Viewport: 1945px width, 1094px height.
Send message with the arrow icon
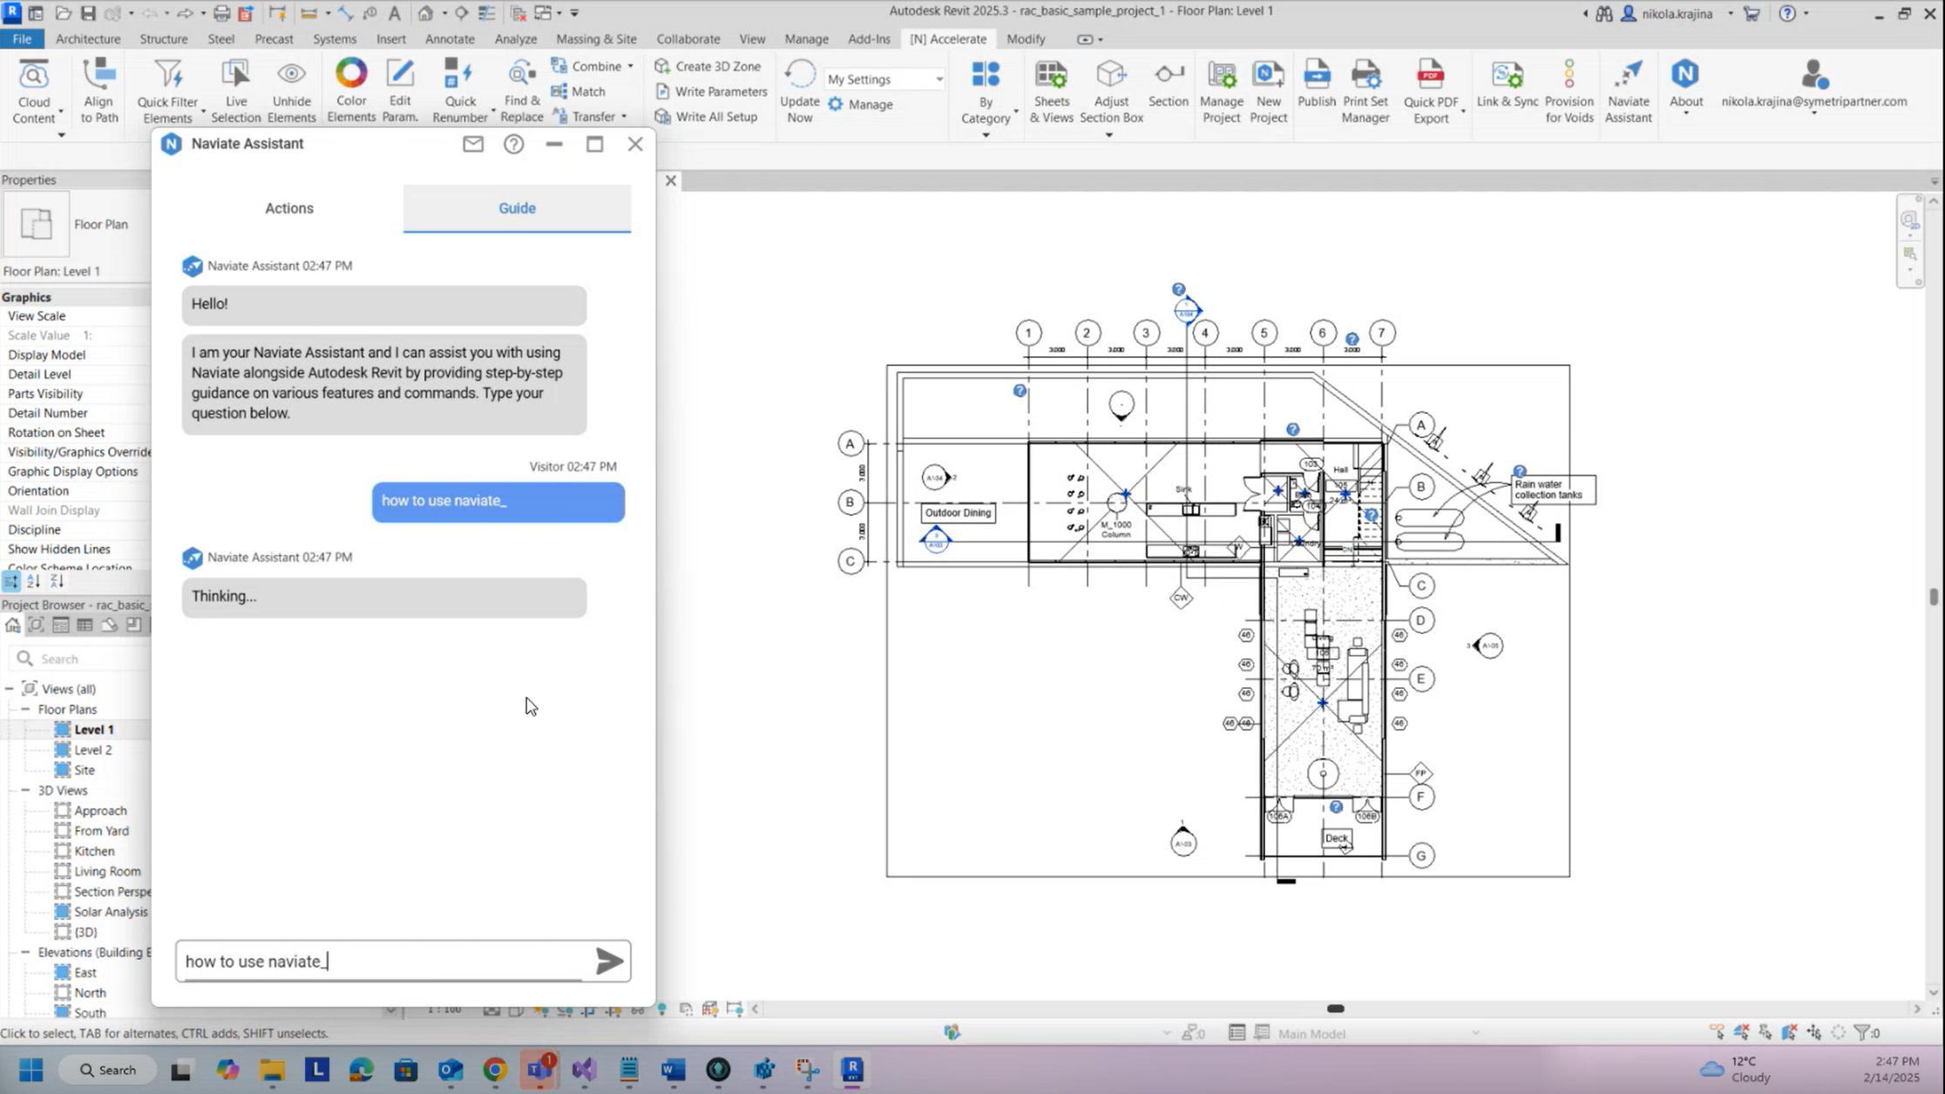coord(609,961)
